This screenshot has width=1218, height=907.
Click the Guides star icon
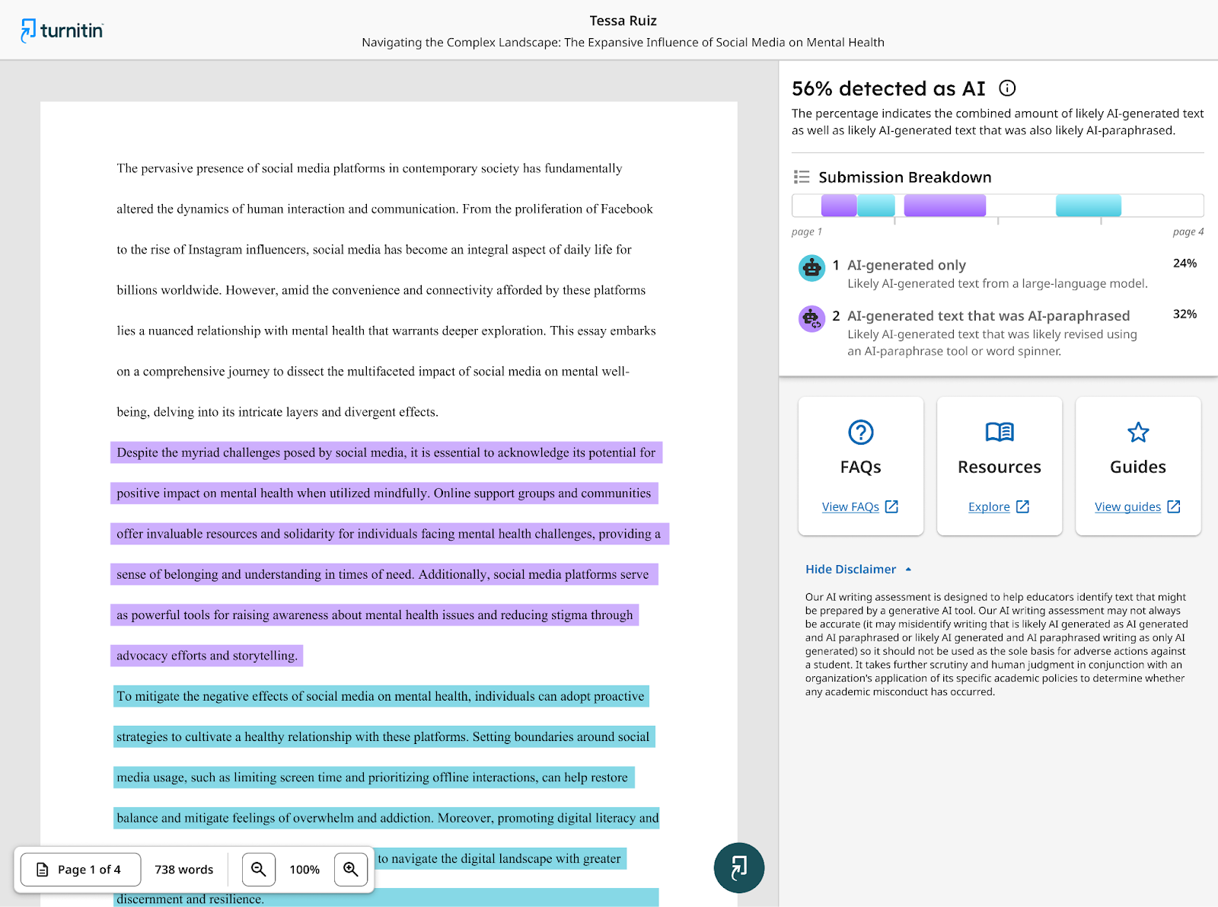click(1137, 433)
